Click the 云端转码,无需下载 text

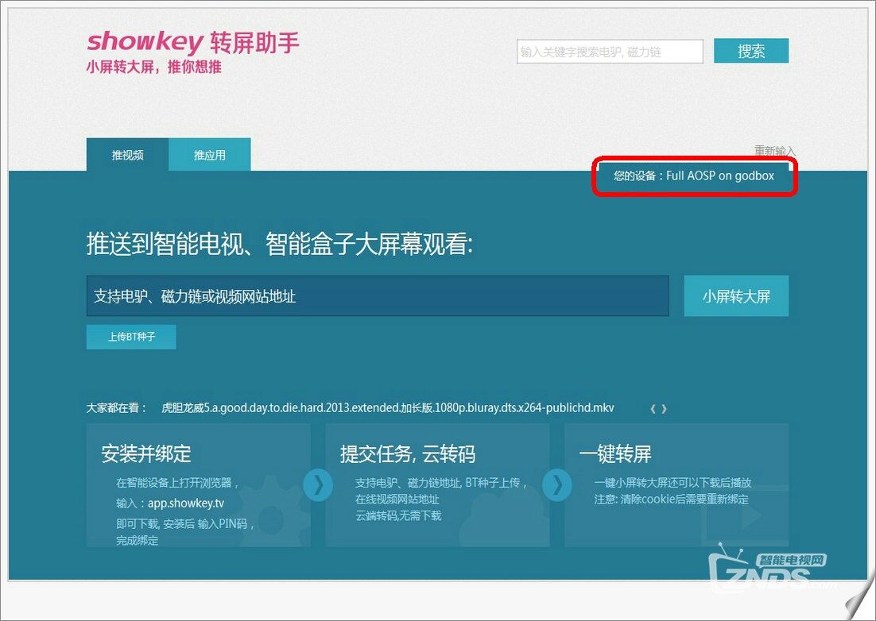point(398,515)
